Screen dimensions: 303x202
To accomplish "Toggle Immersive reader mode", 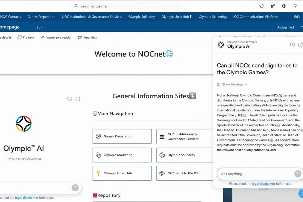I will (x=56, y=37).
